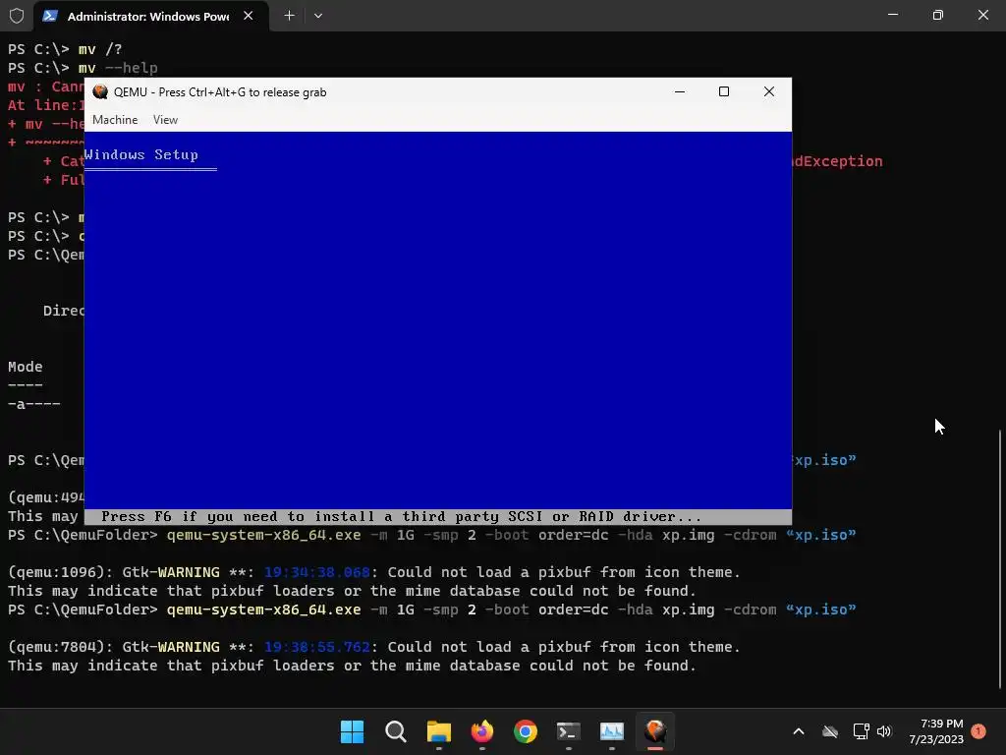The image size is (1006, 755).
Task: Click the shield admin icon in Terminal
Action: tap(16, 16)
